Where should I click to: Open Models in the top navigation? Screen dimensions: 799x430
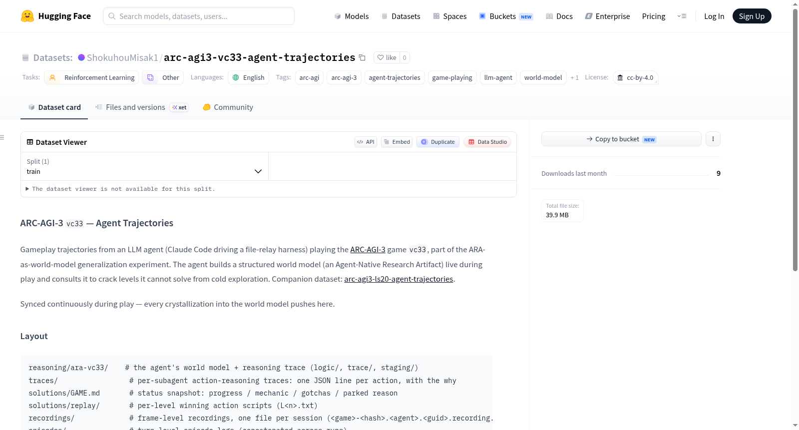(352, 16)
